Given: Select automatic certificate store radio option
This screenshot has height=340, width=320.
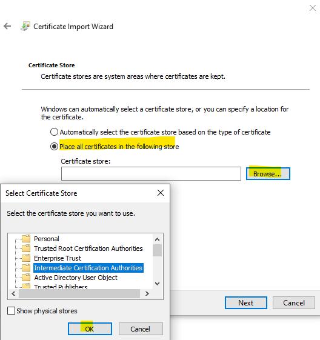Looking at the screenshot, I should tap(54, 132).
